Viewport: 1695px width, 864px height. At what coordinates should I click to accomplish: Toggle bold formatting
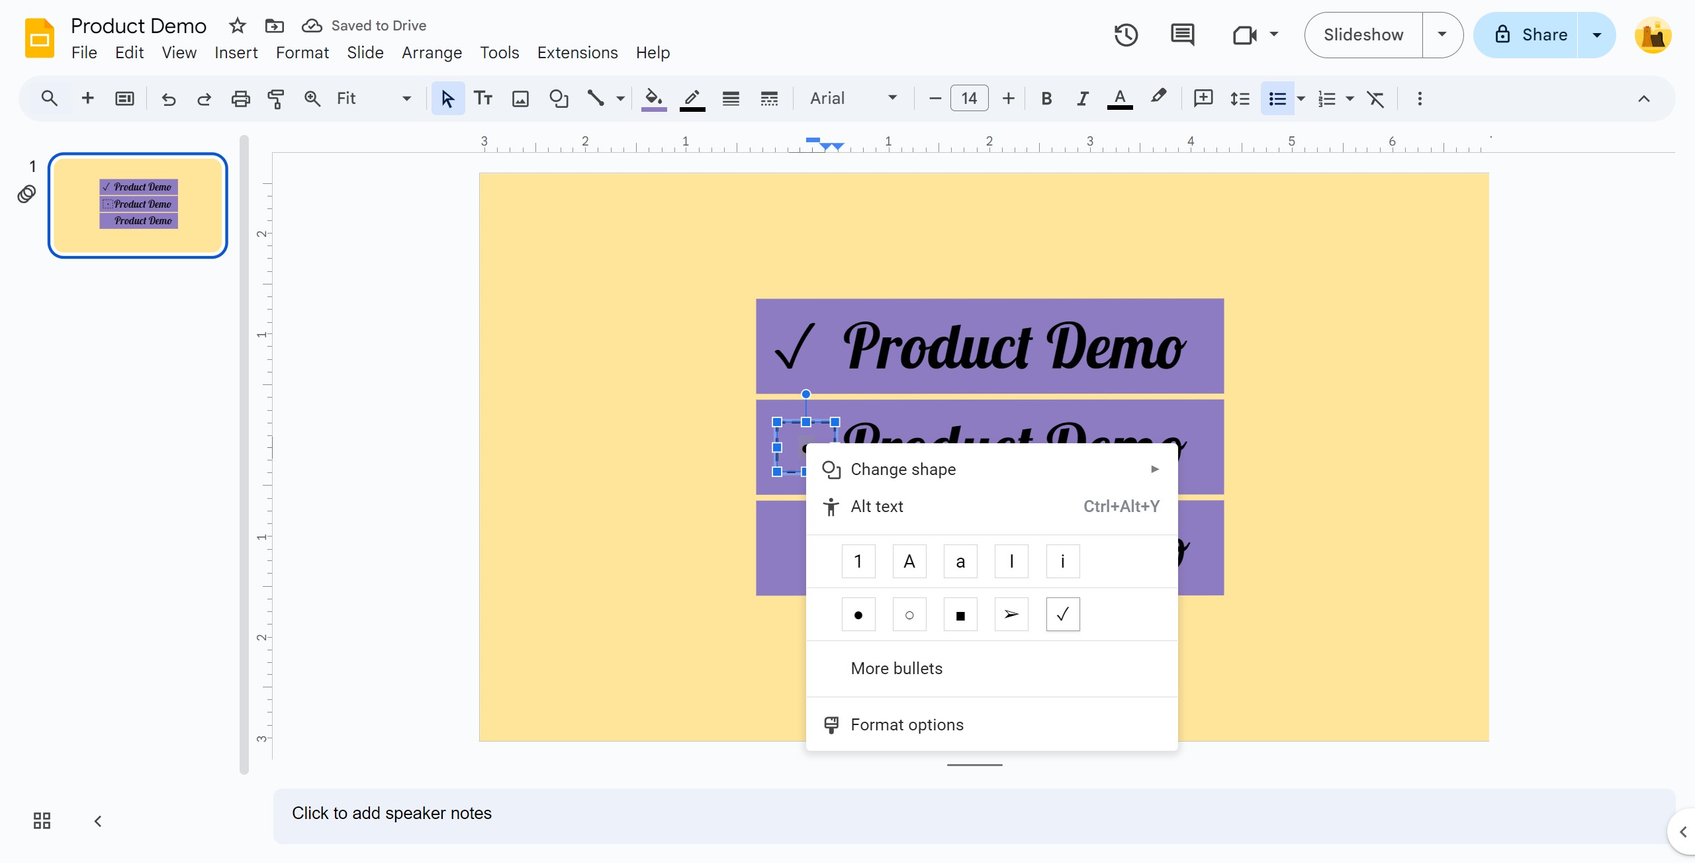tap(1046, 99)
